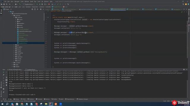Open the orange avatar/updates icon at top right
This screenshot has height=106, width=190.
[186, 4]
